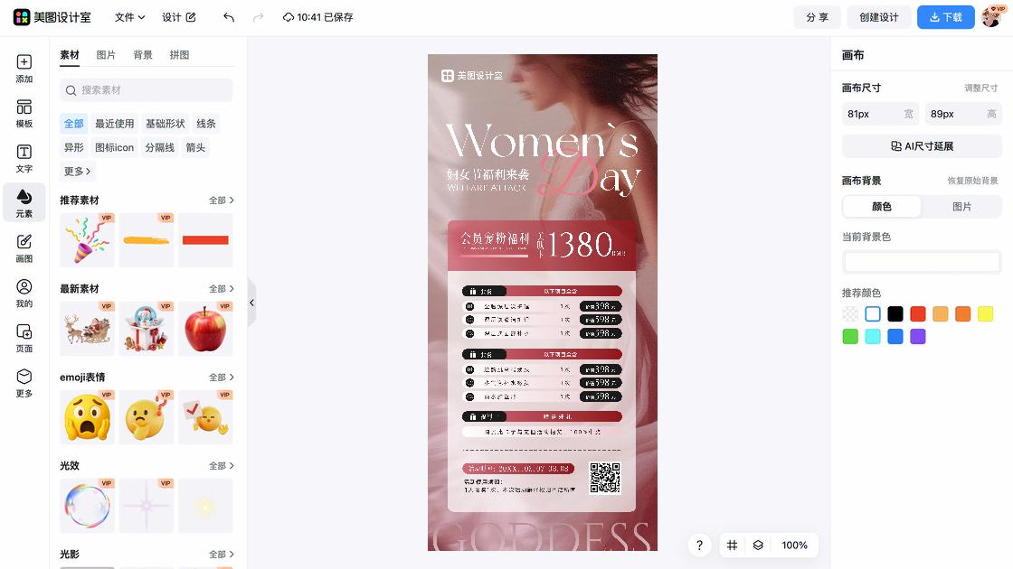1013x569 pixels.
Task: Click the help question mark button
Action: [x=699, y=546]
